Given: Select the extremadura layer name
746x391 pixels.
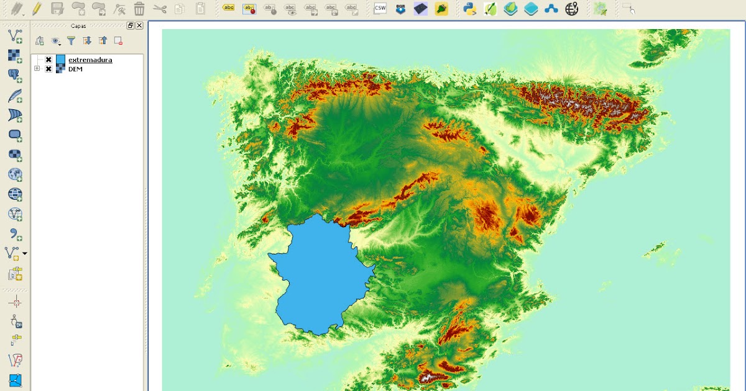Looking at the screenshot, I should [x=90, y=60].
